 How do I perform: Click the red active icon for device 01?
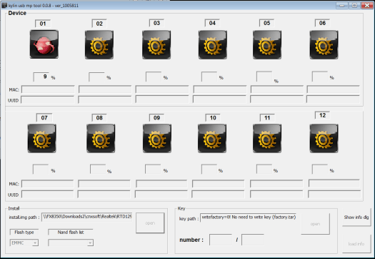[44, 44]
